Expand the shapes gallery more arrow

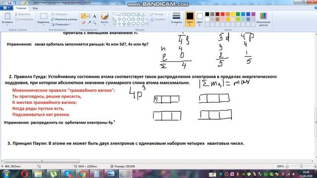(x=147, y=24)
